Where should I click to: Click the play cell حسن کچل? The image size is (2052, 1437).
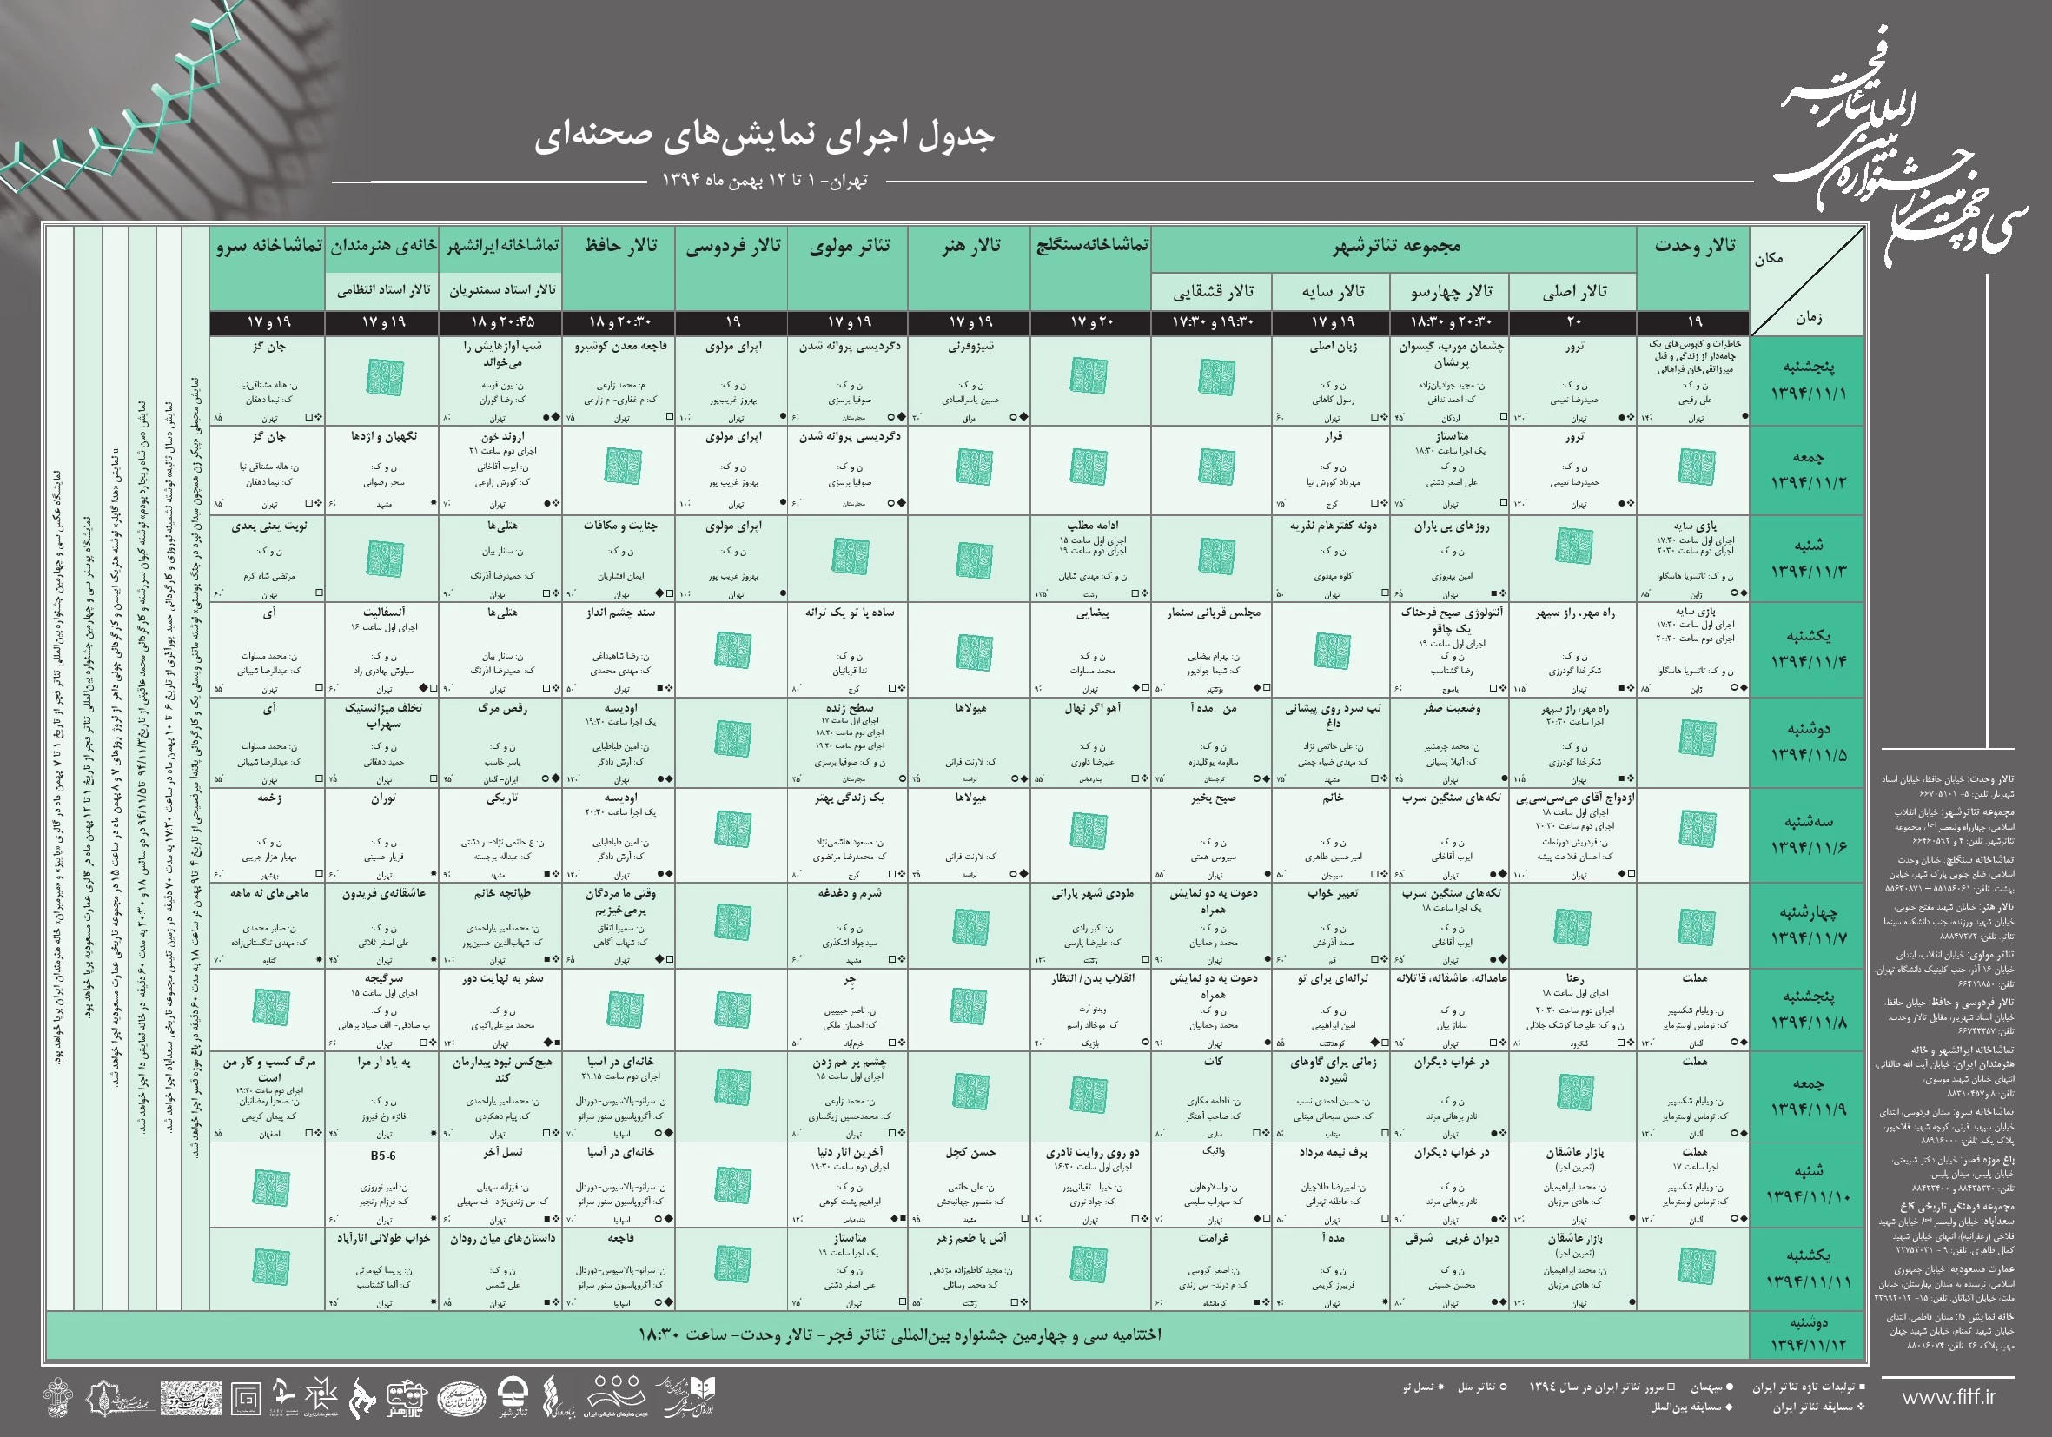click(x=970, y=1184)
